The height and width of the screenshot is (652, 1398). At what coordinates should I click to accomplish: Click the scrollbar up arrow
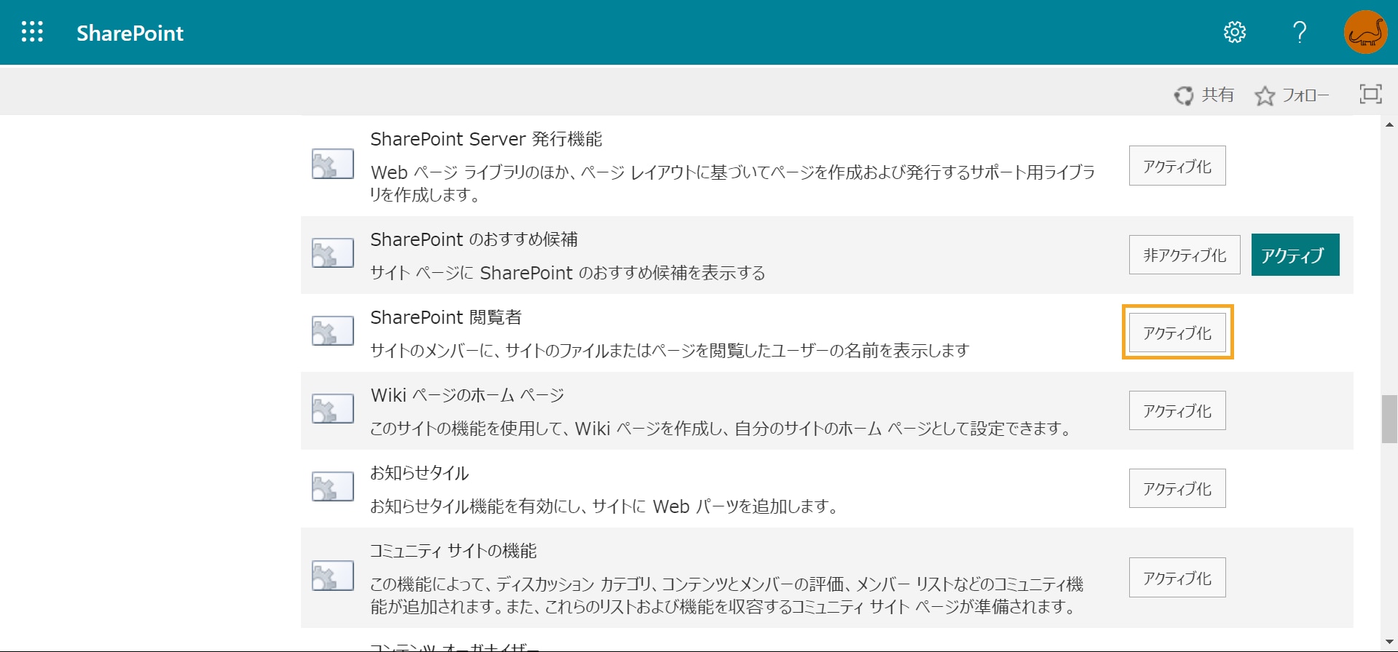(x=1389, y=124)
